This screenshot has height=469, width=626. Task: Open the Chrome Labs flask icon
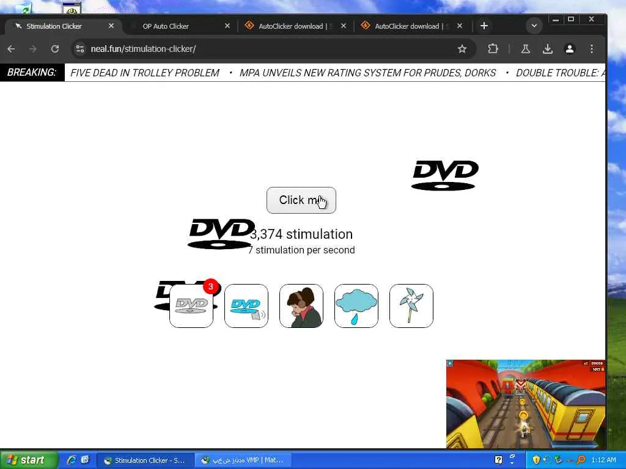click(x=525, y=49)
